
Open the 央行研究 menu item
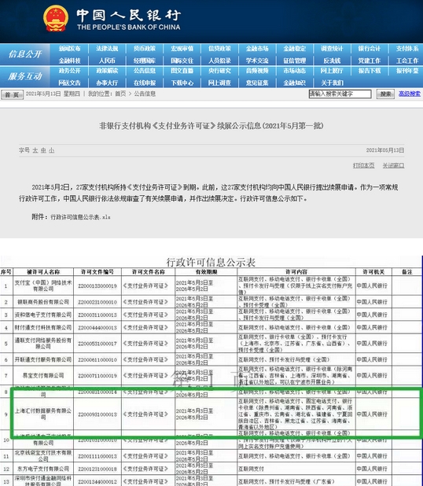point(219,71)
